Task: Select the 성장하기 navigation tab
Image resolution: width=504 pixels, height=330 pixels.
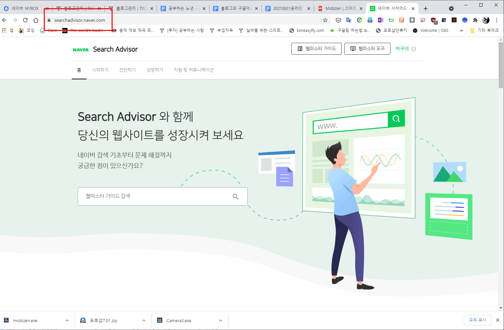Action: pyautogui.click(x=155, y=70)
